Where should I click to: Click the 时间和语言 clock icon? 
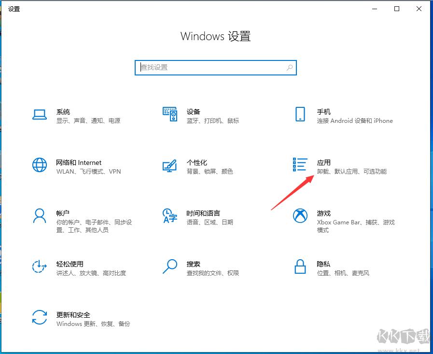[170, 216]
